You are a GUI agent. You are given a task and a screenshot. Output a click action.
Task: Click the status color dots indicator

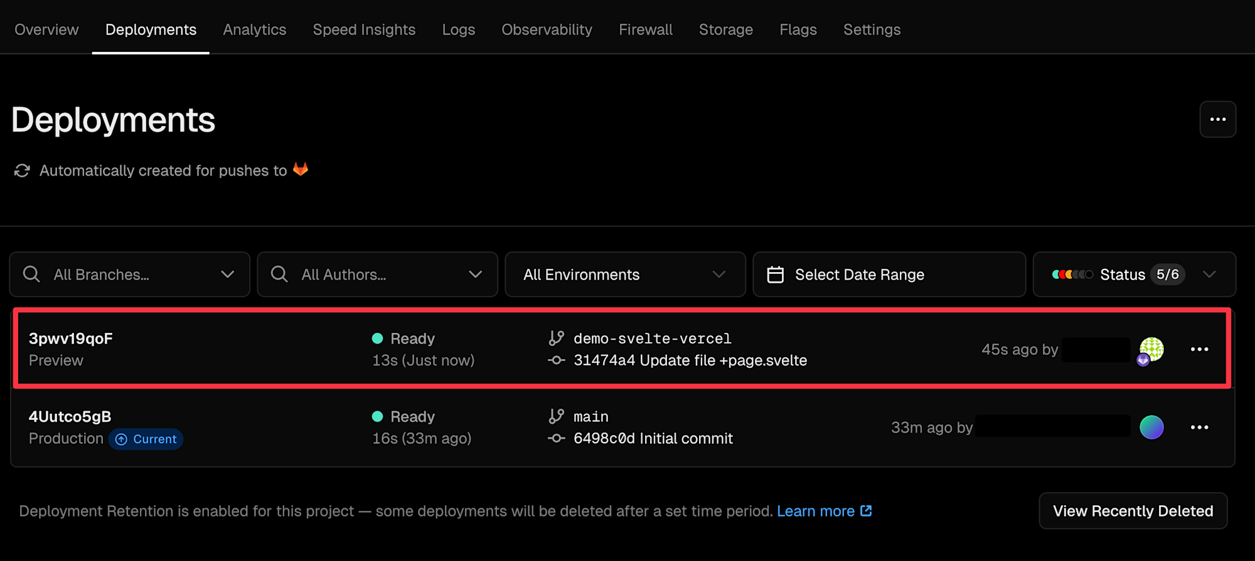coord(1072,275)
